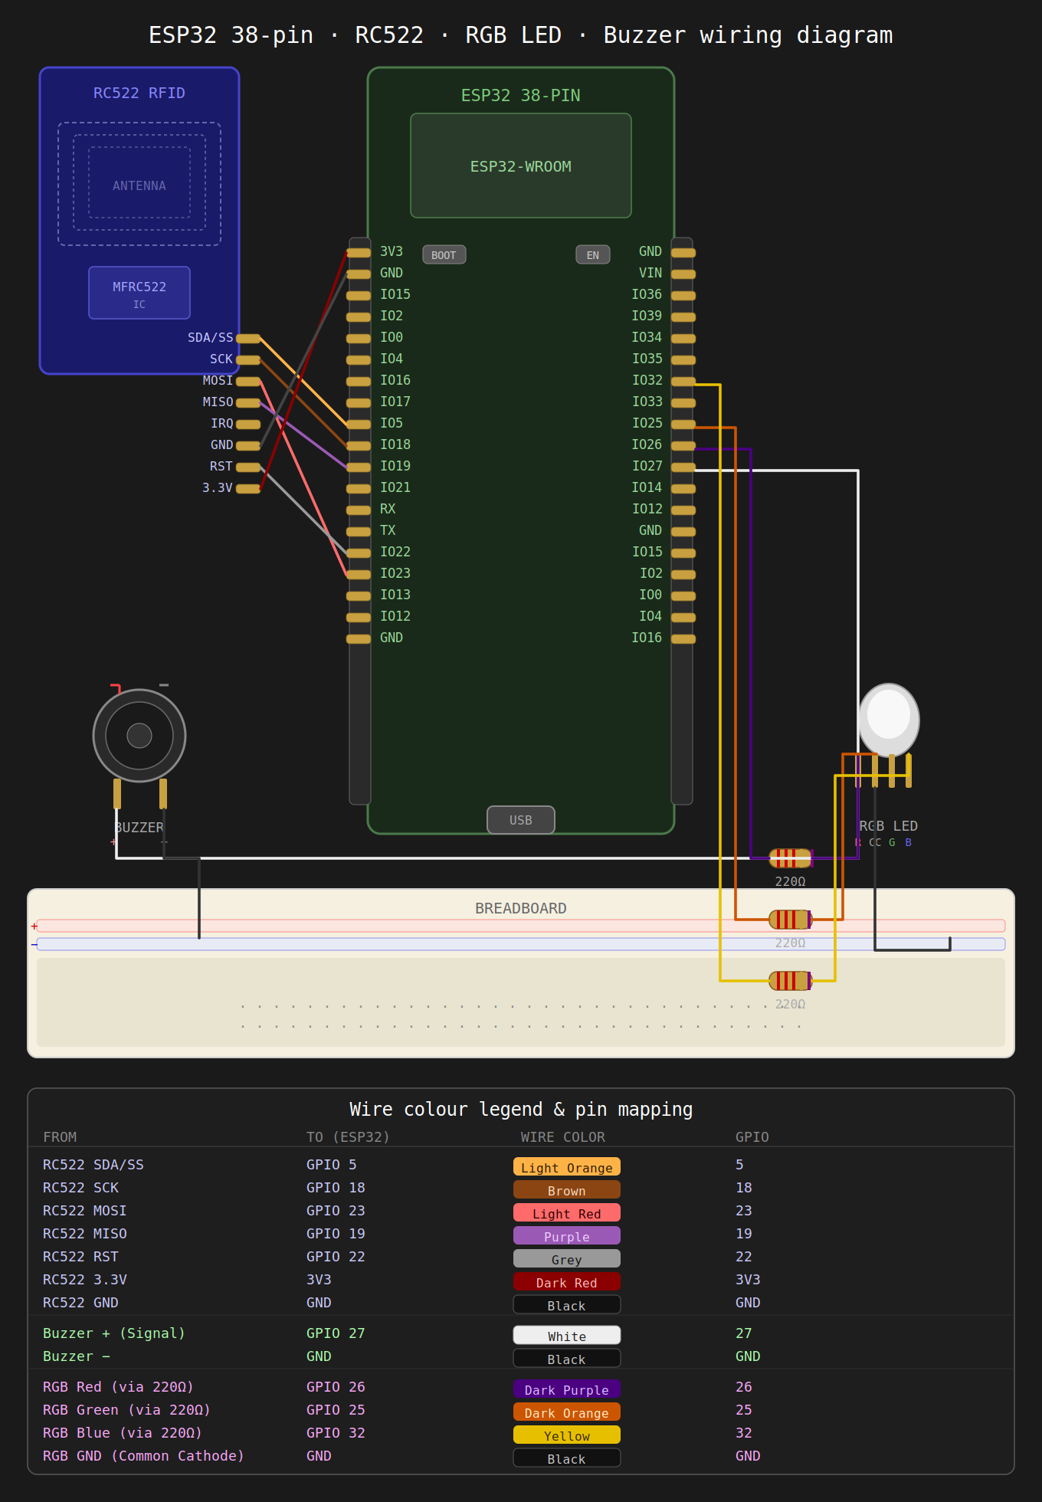Click the IO18 pin on the ESP32

pyautogui.click(x=359, y=446)
